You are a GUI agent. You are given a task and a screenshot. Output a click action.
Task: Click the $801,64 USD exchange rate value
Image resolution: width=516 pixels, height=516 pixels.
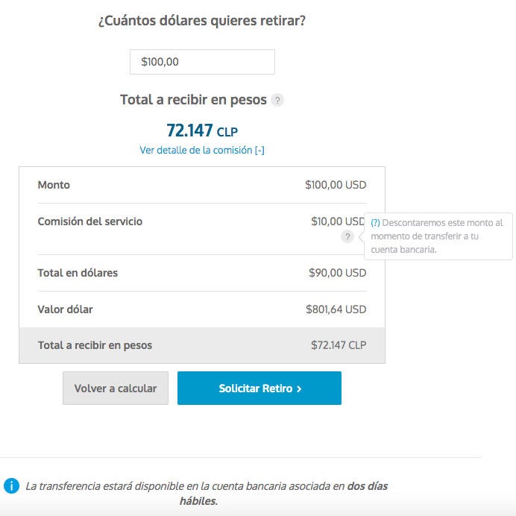[x=336, y=309]
